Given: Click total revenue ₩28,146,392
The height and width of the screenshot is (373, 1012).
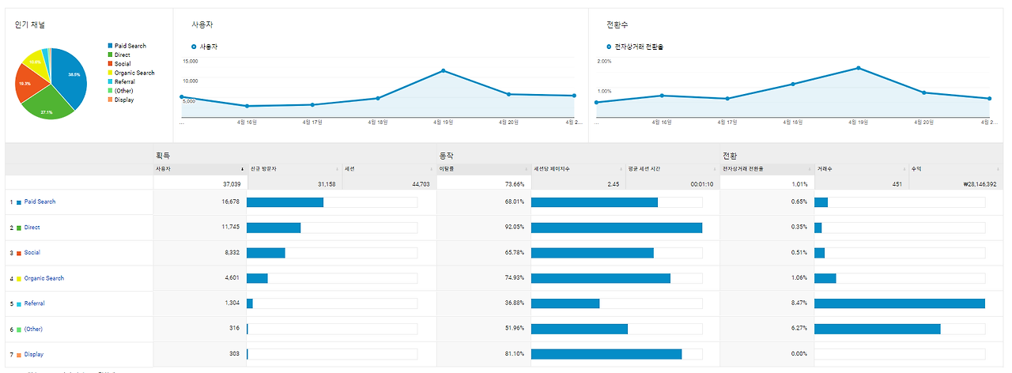Looking at the screenshot, I should [x=980, y=183].
